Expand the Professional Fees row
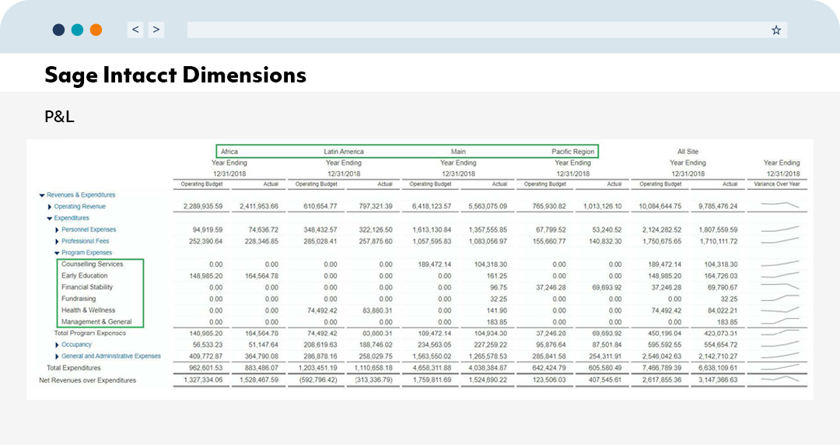840x445 pixels. coord(57,242)
